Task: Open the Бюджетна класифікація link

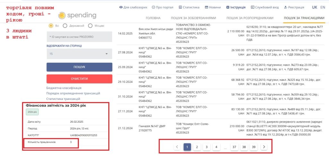Action: pyautogui.click(x=64, y=88)
